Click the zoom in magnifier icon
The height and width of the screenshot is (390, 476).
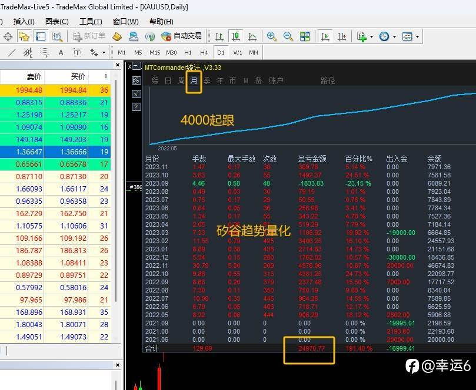(272, 36)
